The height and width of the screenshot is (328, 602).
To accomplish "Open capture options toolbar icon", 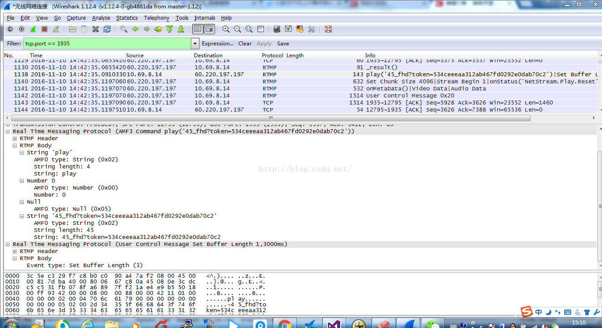I will pyautogui.click(x=22, y=30).
